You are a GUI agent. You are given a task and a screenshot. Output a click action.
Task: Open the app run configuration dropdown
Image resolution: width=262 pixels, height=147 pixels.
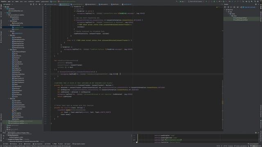click(183, 2)
